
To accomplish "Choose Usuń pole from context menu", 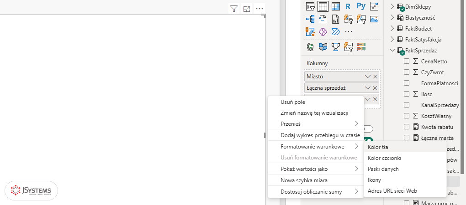I will (x=316, y=102).
